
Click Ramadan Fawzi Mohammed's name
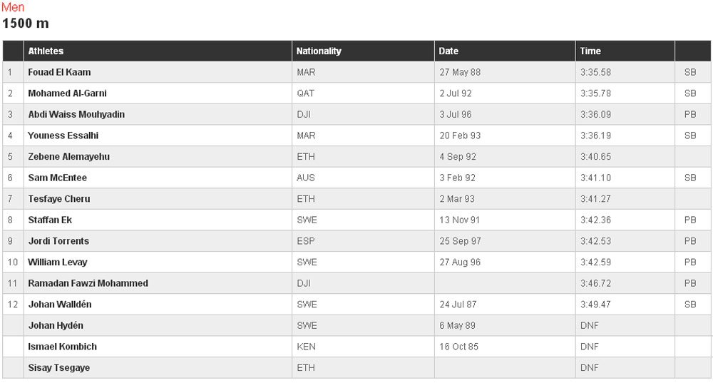click(88, 283)
